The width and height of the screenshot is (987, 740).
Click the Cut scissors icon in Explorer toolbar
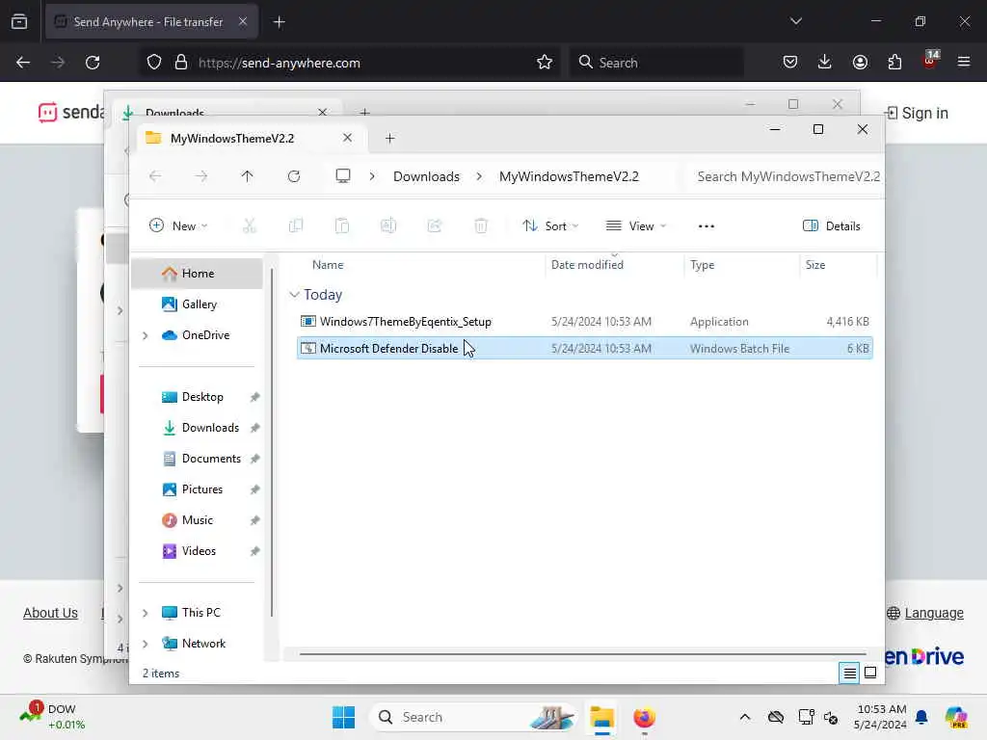(x=250, y=225)
